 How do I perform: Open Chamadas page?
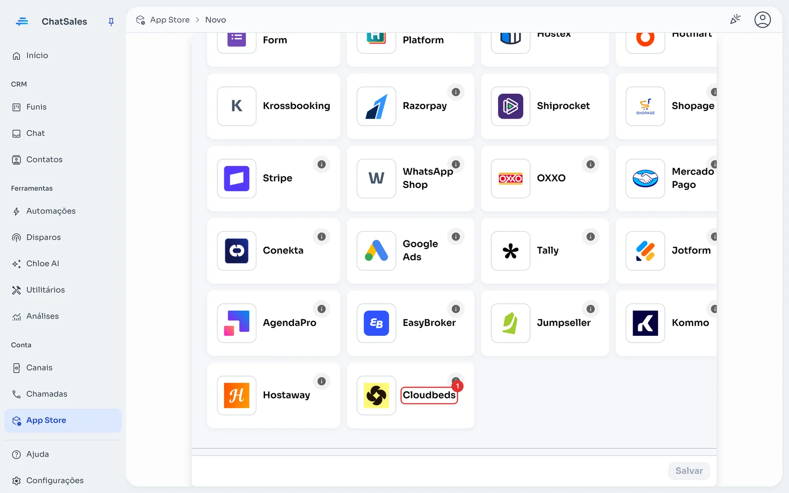pos(63,394)
